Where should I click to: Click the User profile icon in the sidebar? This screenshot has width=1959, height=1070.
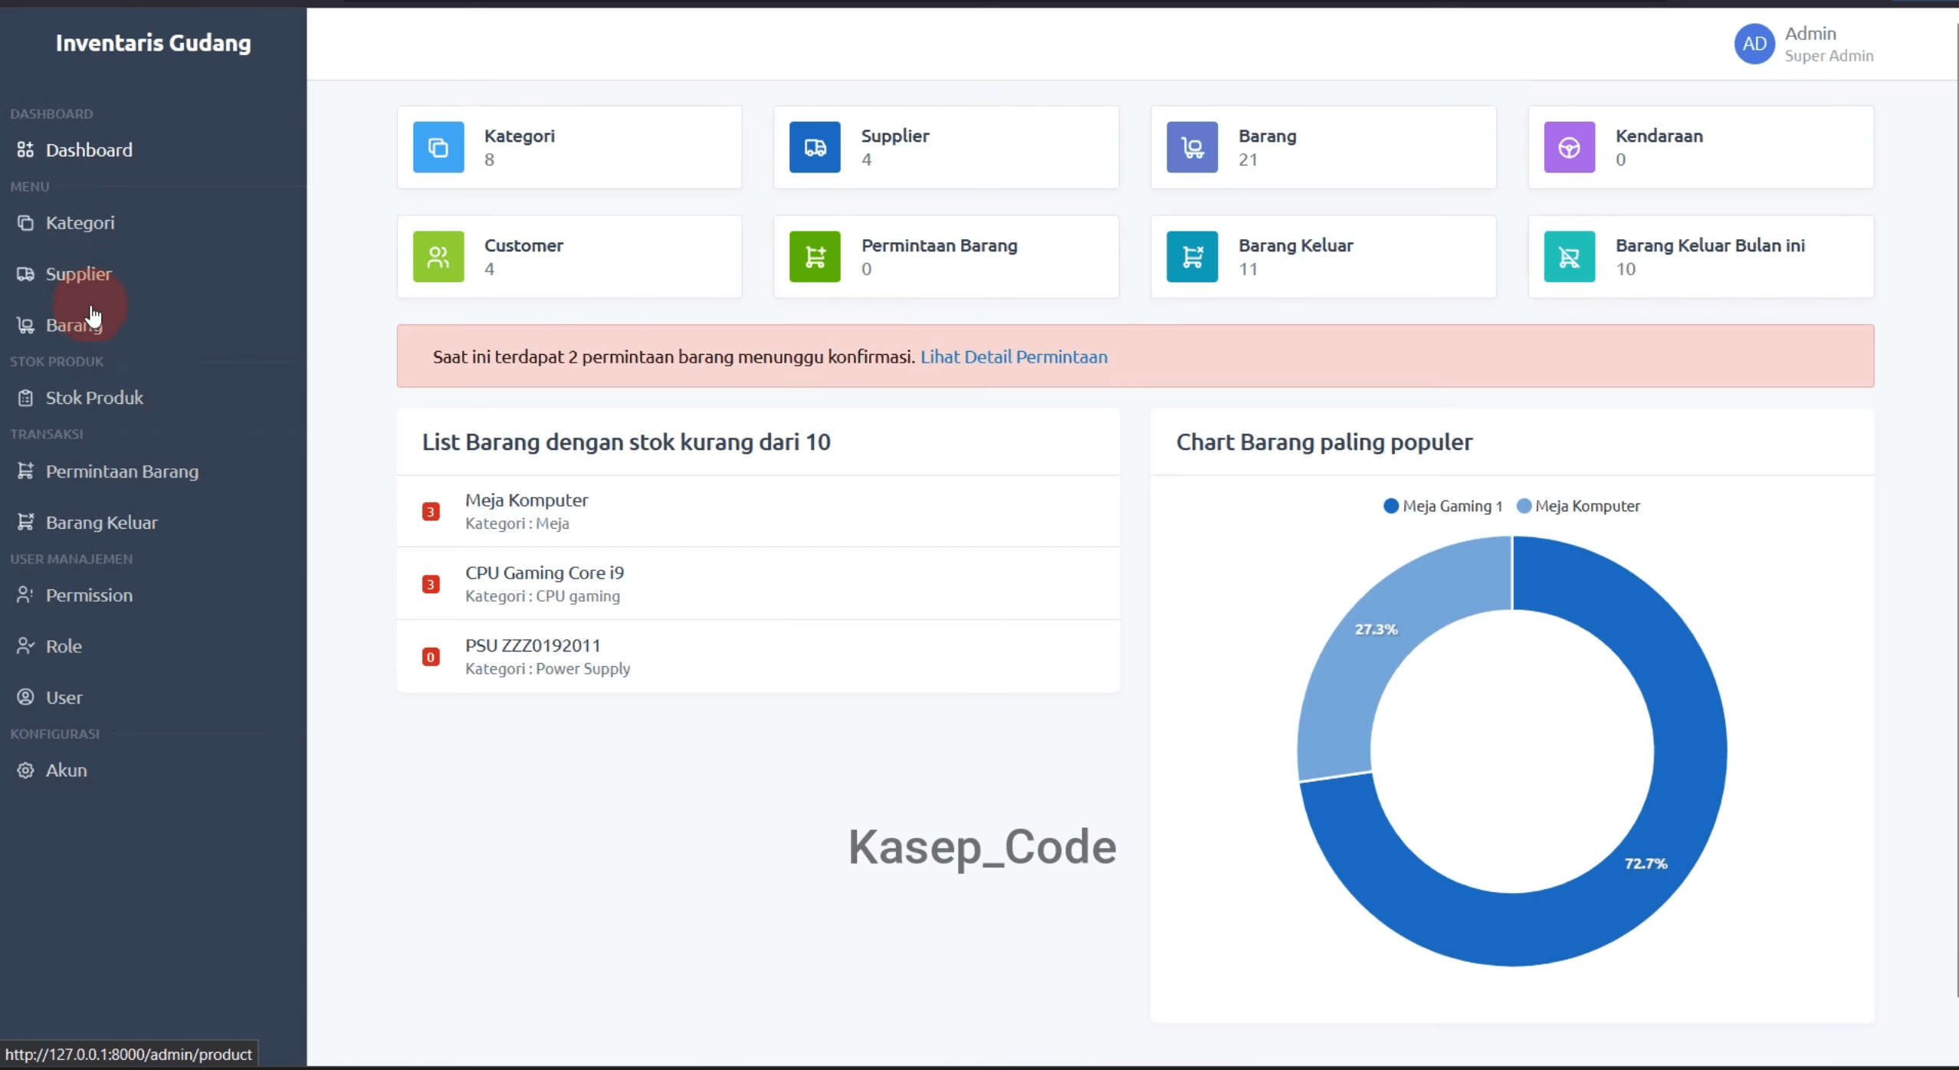coord(25,697)
